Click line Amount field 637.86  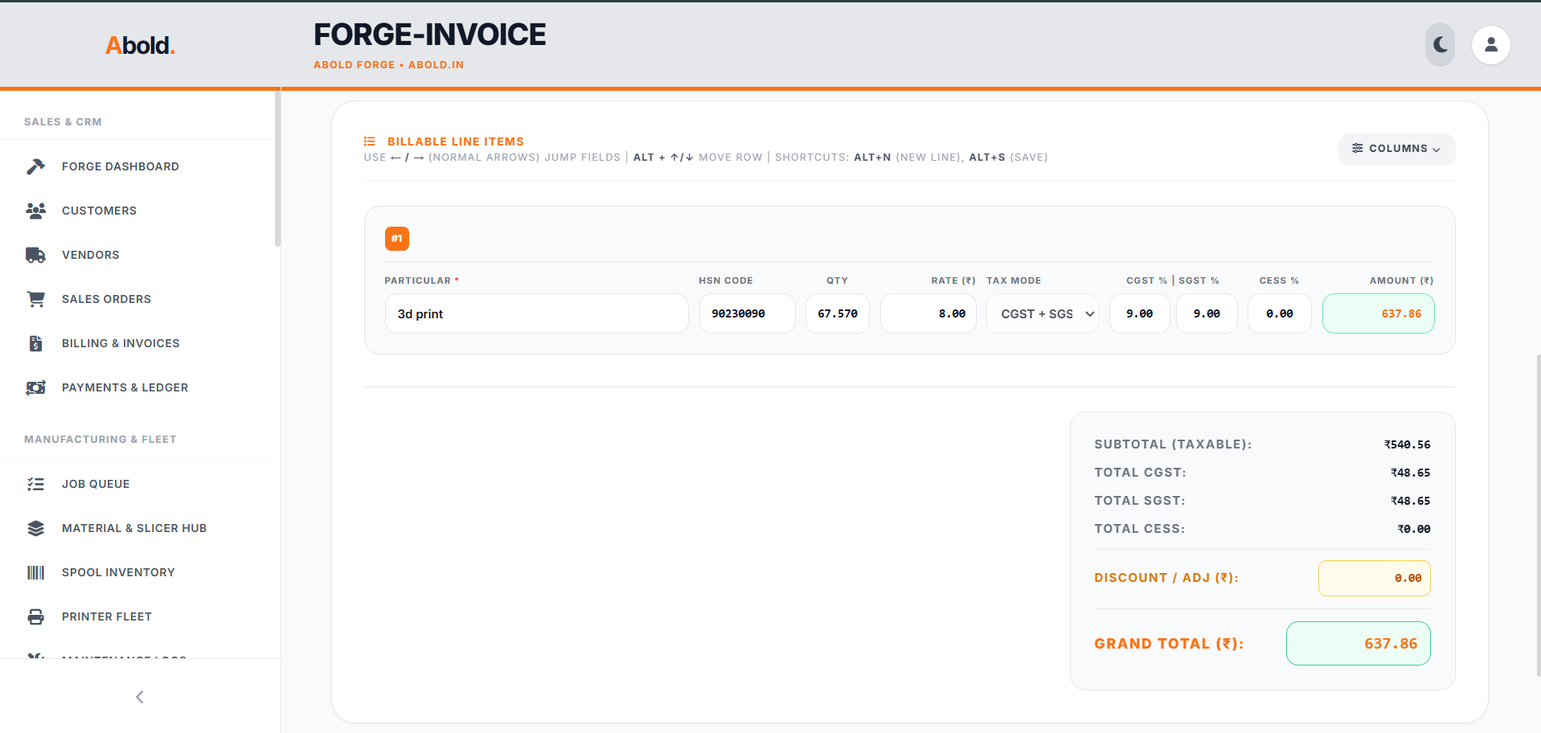tap(1379, 313)
